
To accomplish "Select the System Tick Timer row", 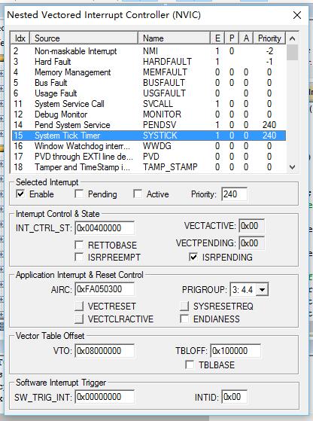I will coord(149,136).
